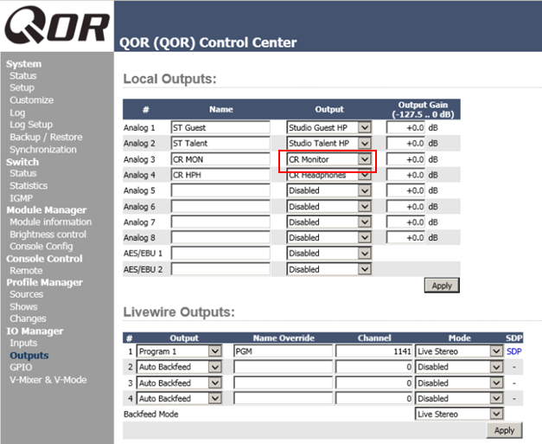Open Changes page

tap(28, 319)
